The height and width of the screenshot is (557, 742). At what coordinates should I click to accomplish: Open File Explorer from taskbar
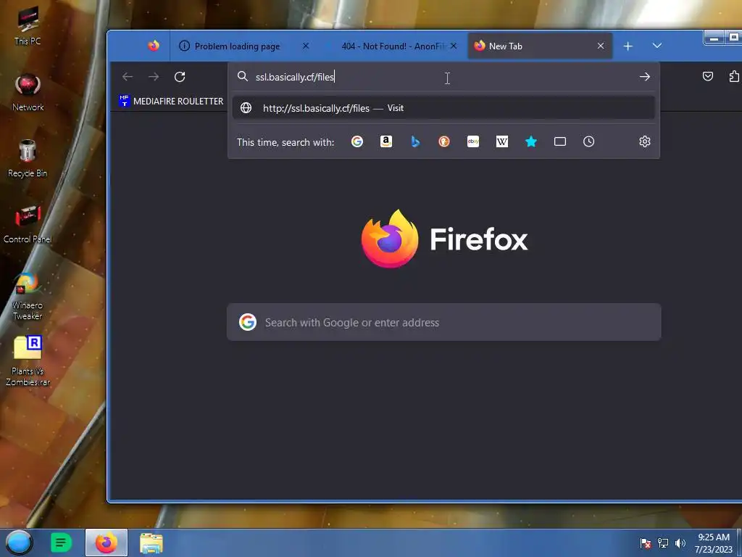click(151, 542)
